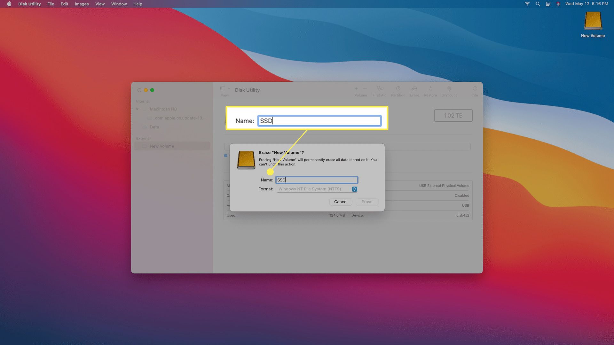Click the date and time display
614x345 pixels.
tap(586, 4)
